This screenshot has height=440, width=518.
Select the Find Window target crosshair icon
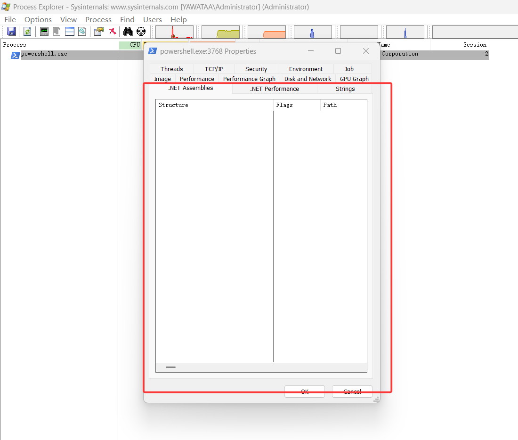[x=141, y=32]
